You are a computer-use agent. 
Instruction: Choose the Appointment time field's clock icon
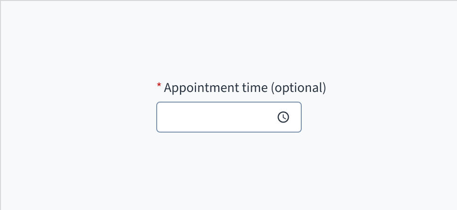pos(283,117)
